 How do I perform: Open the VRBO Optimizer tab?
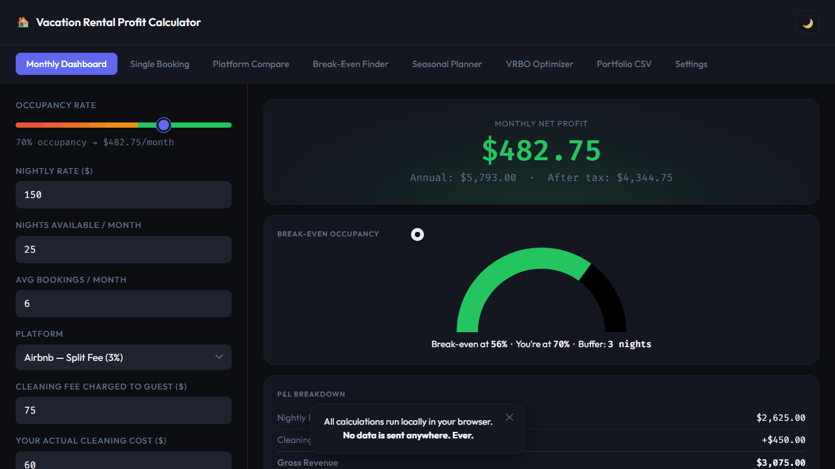pos(539,64)
